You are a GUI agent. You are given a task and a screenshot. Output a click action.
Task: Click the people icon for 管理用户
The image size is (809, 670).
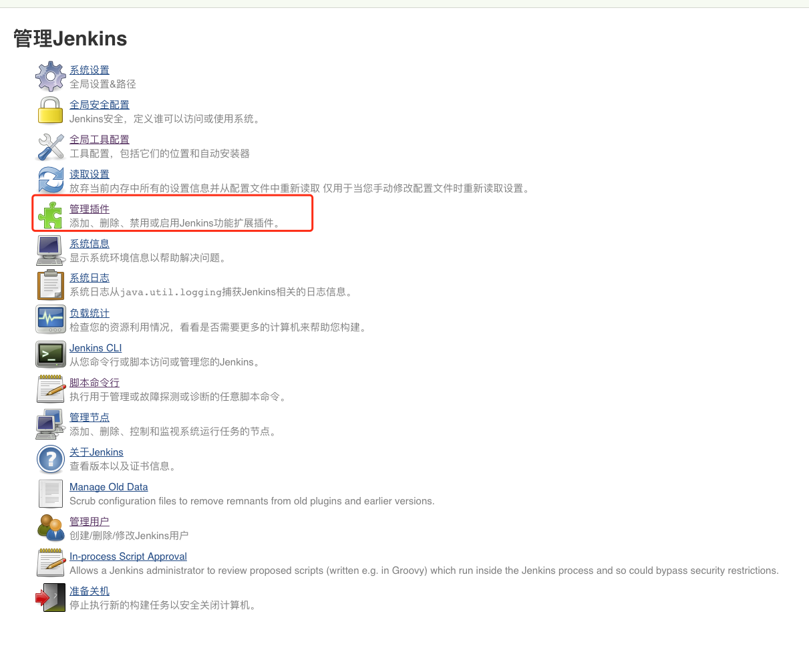pos(51,528)
